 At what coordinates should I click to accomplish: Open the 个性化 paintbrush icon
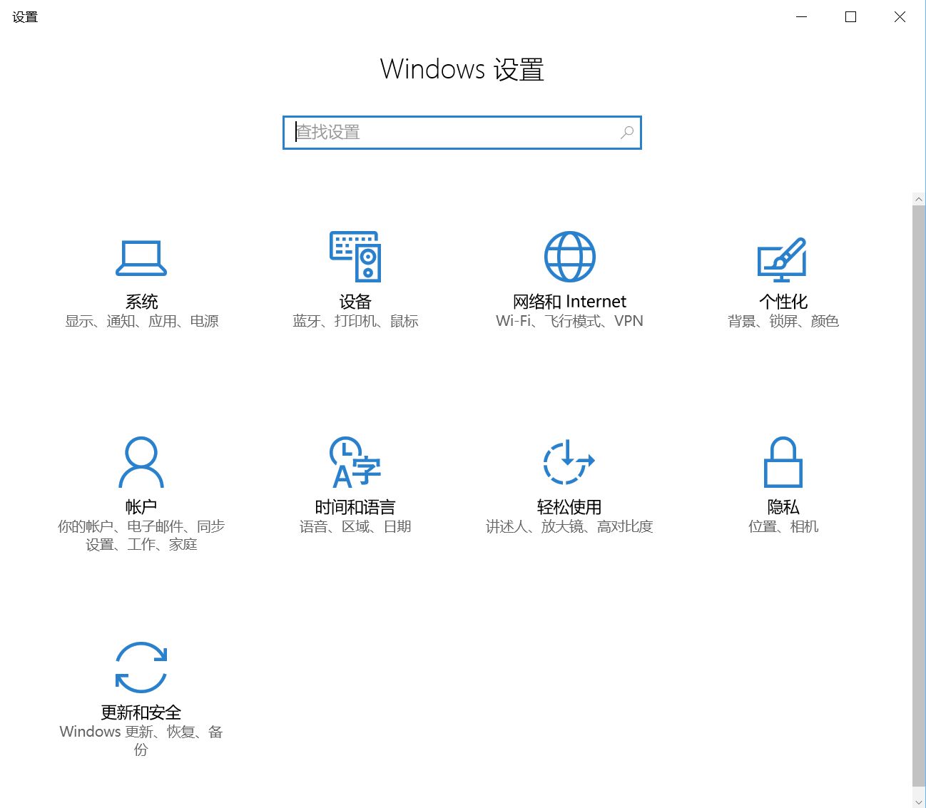tap(783, 259)
